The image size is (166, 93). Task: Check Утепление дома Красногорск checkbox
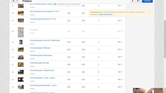pyautogui.click(x=13, y=87)
